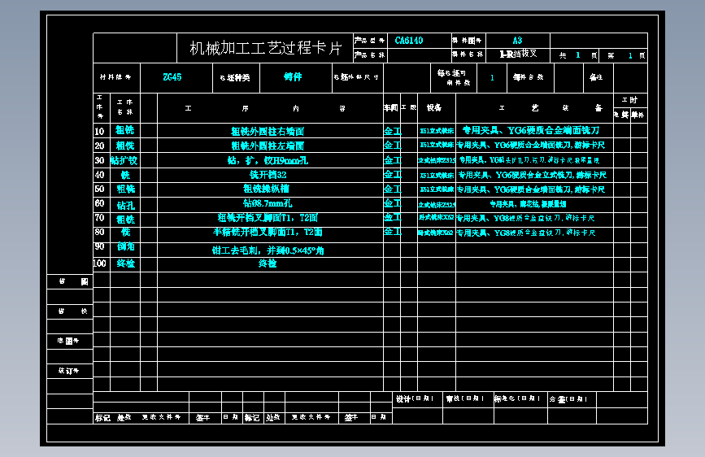Click the part drawing number A3
The width and height of the screenshot is (705, 457).
tap(517, 41)
